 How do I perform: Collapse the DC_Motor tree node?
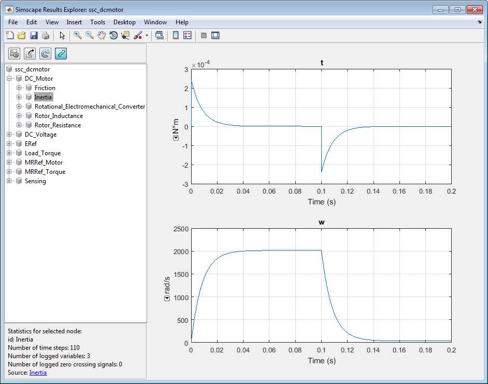coord(9,79)
